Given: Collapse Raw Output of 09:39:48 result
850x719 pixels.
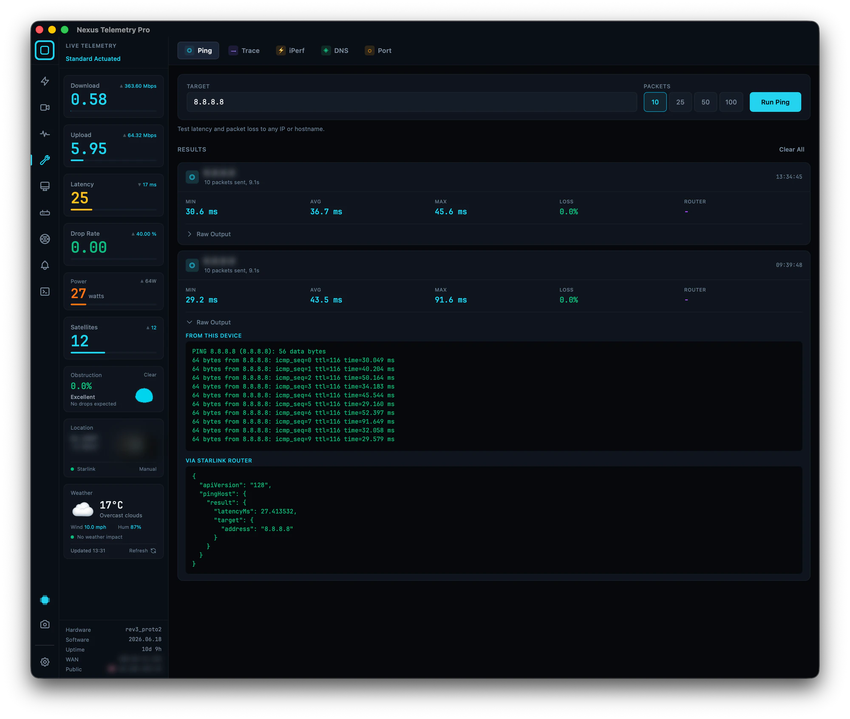Looking at the screenshot, I should pyautogui.click(x=209, y=322).
